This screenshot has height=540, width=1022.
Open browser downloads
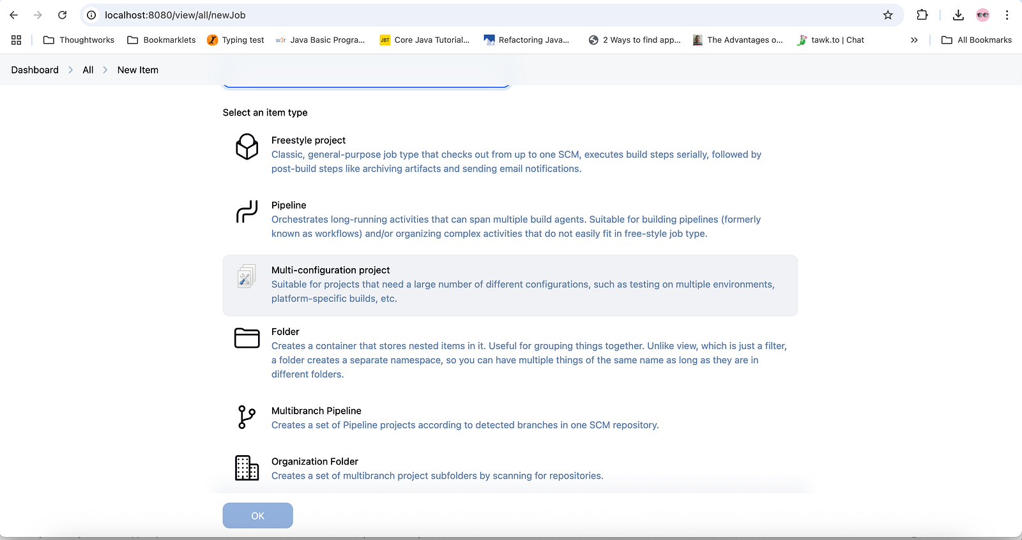[958, 15]
